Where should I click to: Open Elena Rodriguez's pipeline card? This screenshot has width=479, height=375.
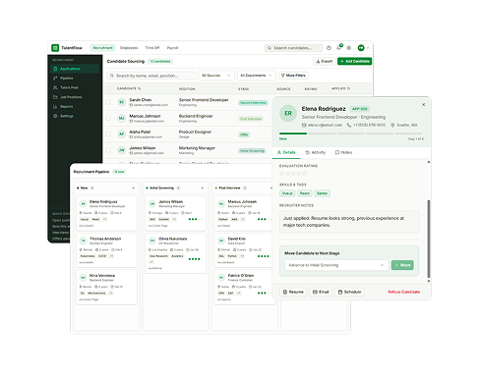pyautogui.click(x=106, y=213)
